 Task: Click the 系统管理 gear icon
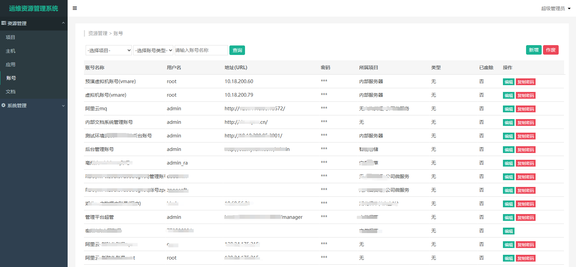coord(3,105)
